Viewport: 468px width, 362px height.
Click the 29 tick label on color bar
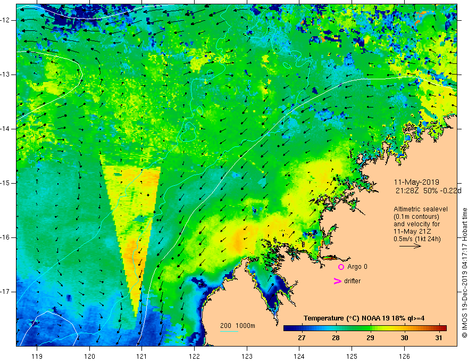[x=370, y=338]
